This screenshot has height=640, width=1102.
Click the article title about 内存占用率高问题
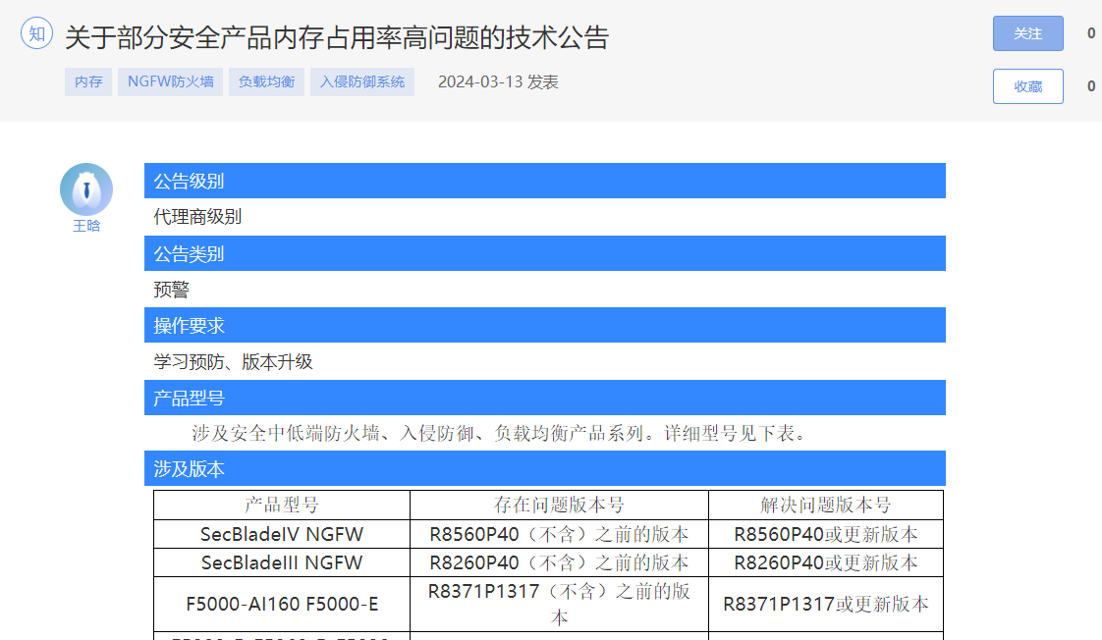(x=337, y=37)
